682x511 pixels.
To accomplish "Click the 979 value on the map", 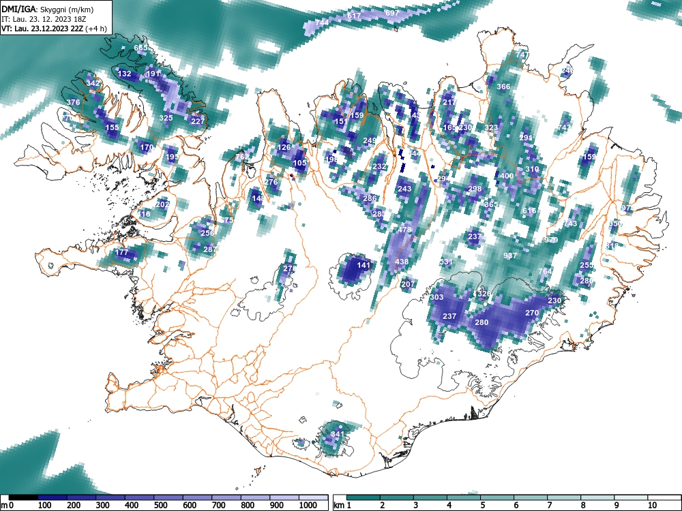I will tap(551, 239).
